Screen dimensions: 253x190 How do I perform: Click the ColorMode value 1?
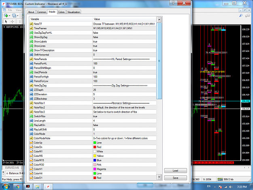[94, 134]
